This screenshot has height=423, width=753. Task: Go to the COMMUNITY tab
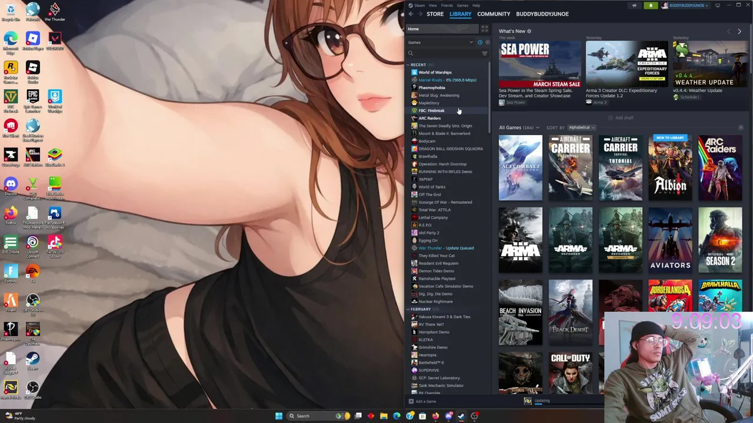[494, 14]
